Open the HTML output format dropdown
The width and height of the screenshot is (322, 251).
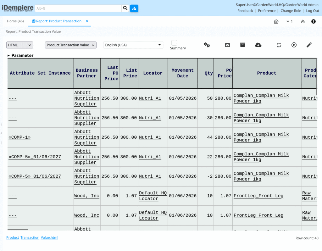coord(19,45)
